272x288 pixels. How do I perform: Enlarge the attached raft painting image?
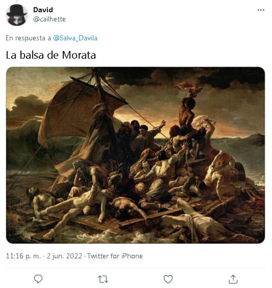[x=135, y=155]
